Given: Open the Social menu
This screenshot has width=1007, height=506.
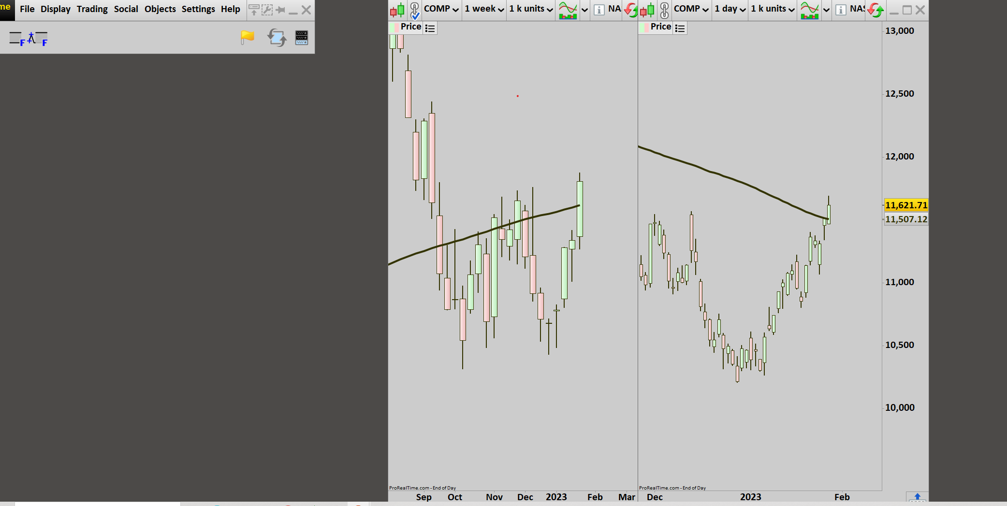Looking at the screenshot, I should [x=126, y=9].
